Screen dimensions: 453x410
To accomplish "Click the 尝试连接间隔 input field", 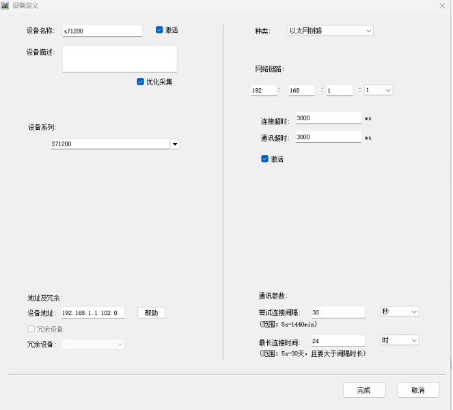I will coord(338,312).
